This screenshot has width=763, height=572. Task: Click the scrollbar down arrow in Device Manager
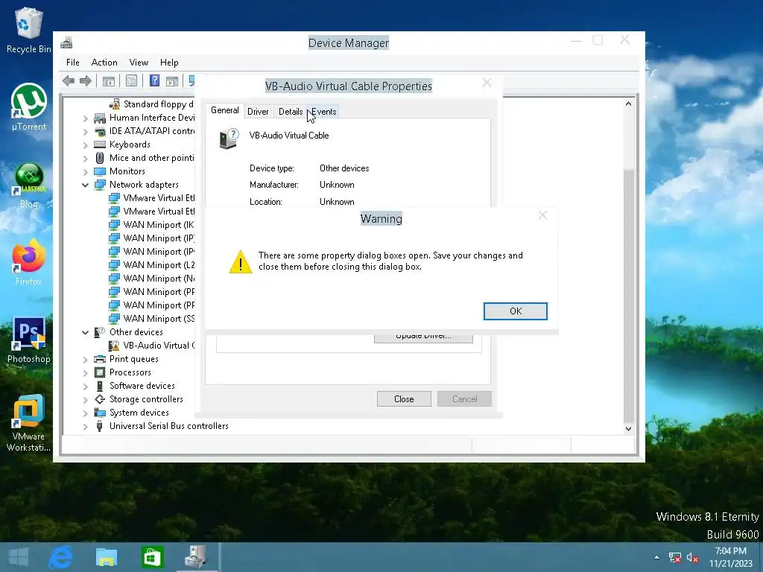click(x=628, y=428)
